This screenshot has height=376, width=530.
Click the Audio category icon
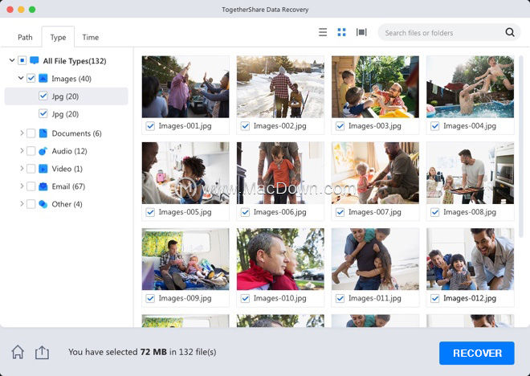click(x=43, y=151)
